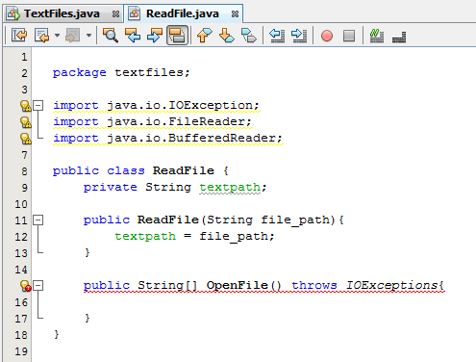Click field 'textpath;' on line 9
Screen dimensions: 476x362
[233, 188]
